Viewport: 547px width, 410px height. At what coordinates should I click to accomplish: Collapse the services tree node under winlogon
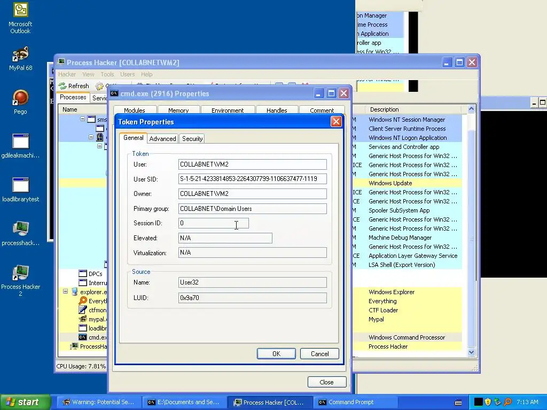pos(99,146)
